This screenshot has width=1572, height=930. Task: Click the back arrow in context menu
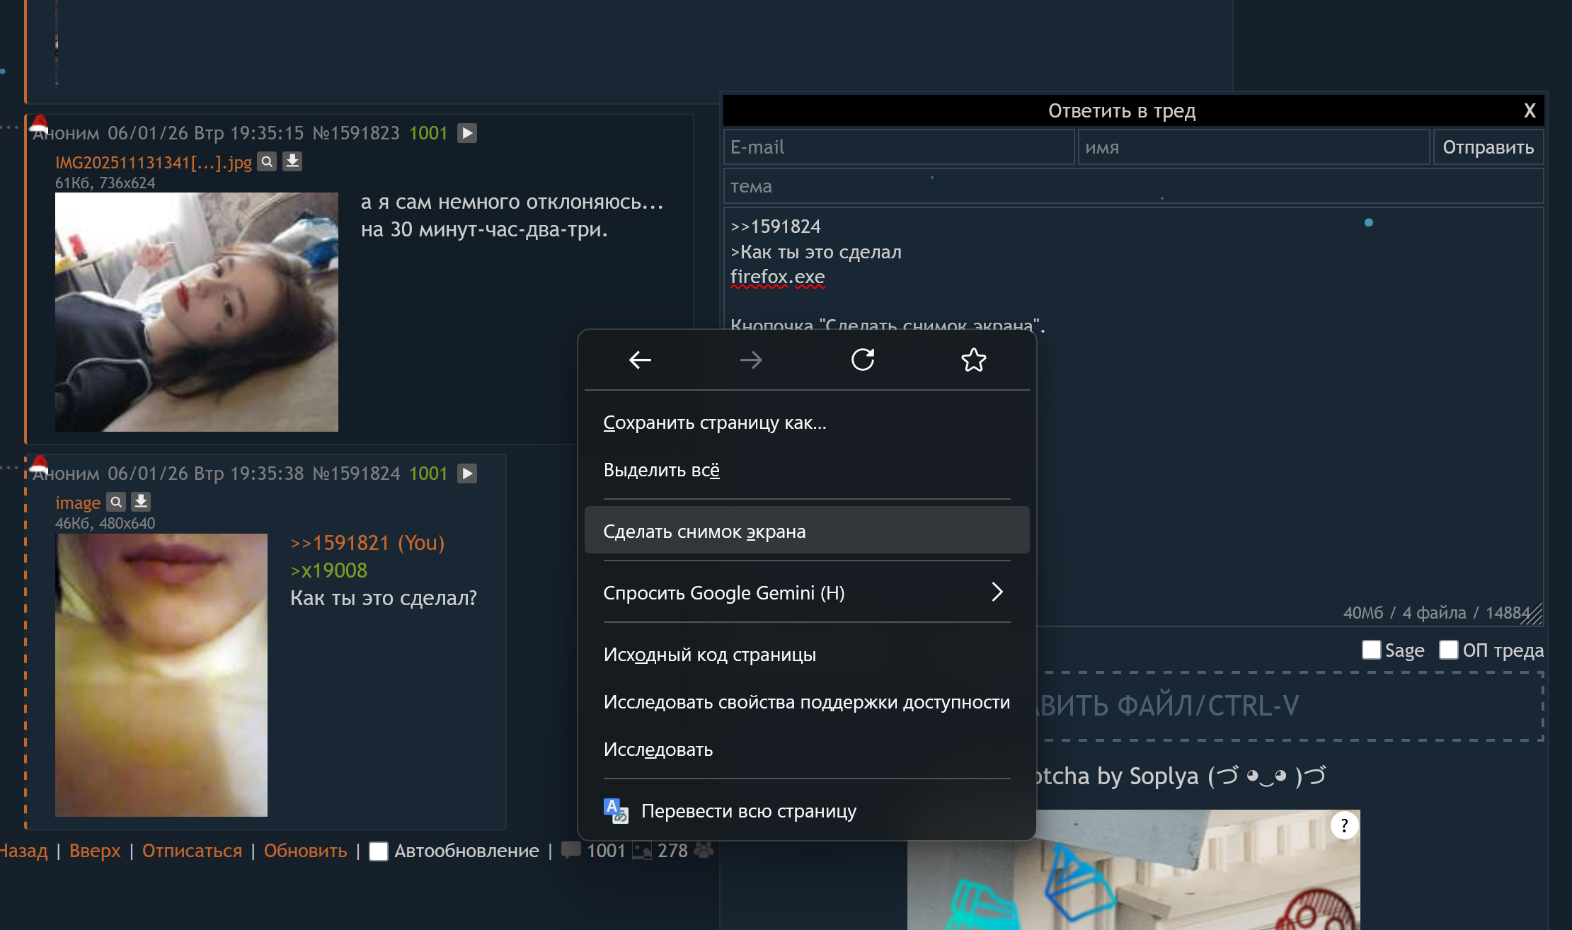coord(640,360)
